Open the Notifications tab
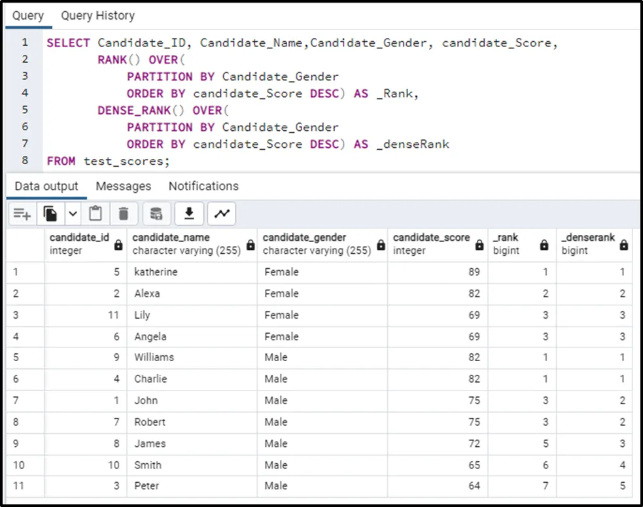 point(203,186)
